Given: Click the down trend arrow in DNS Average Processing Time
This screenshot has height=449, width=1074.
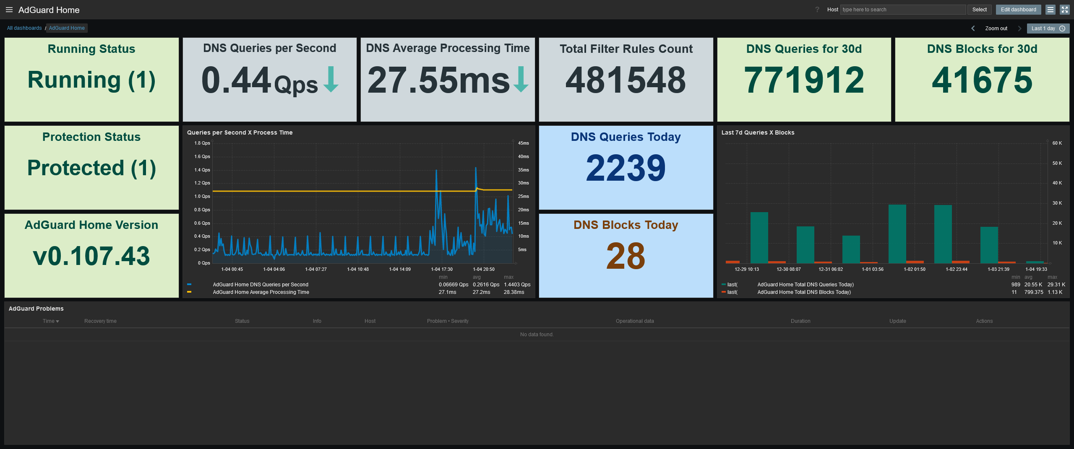Looking at the screenshot, I should click(x=521, y=79).
